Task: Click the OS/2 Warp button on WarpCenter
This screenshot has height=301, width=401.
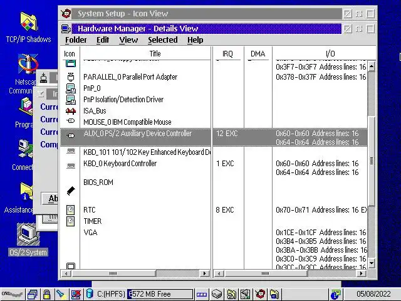Action: [x=13, y=294]
